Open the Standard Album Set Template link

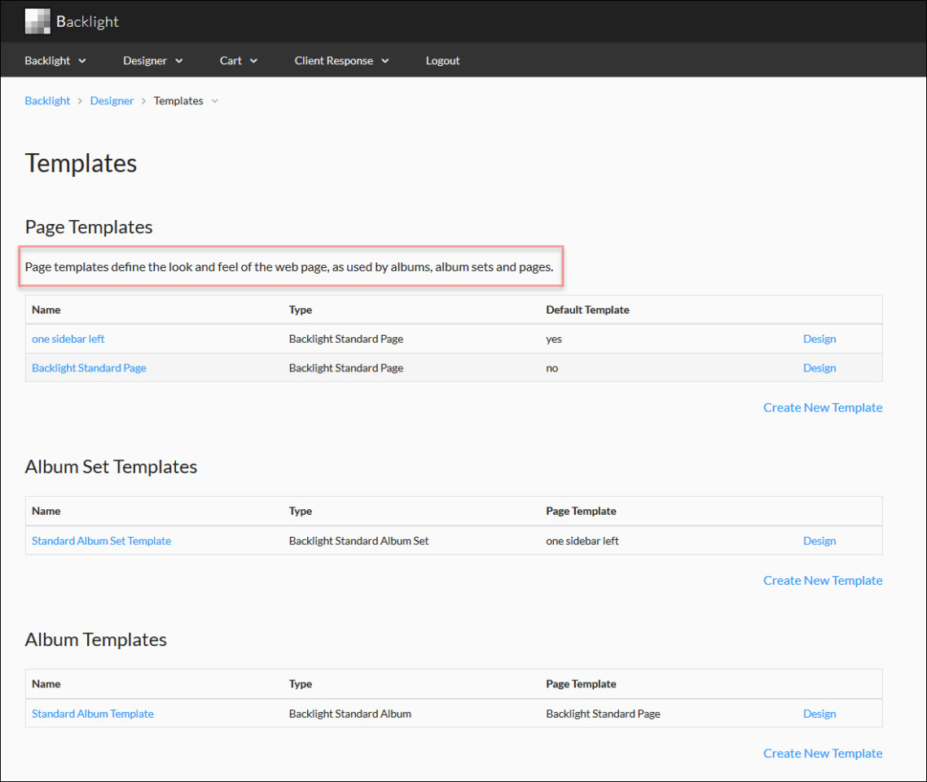pyautogui.click(x=101, y=541)
